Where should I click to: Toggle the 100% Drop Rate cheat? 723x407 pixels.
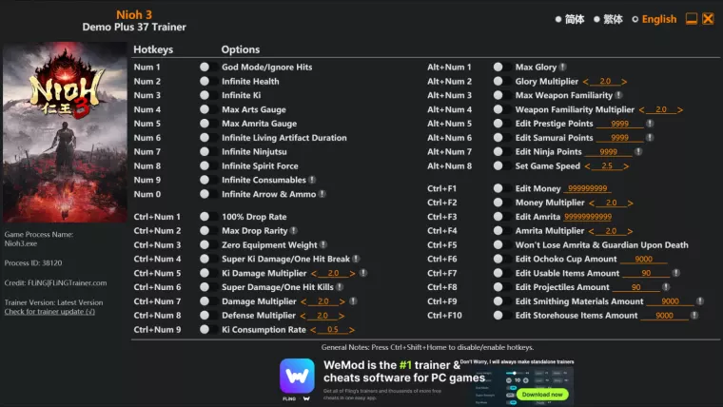[205, 217]
